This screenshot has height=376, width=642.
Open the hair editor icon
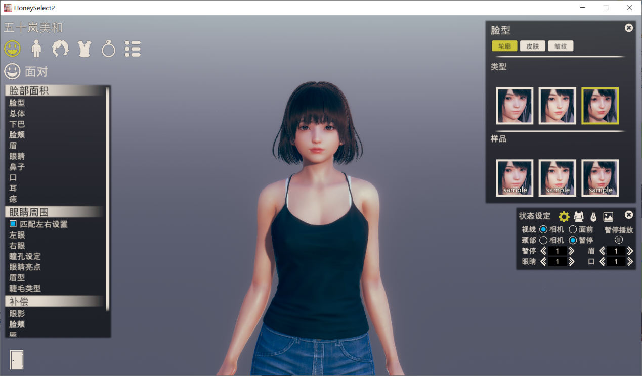point(60,49)
